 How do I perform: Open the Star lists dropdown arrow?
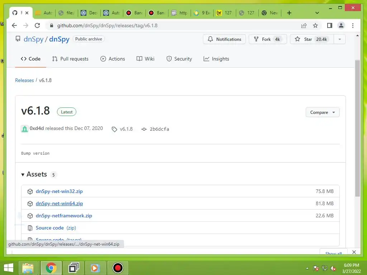(x=340, y=39)
